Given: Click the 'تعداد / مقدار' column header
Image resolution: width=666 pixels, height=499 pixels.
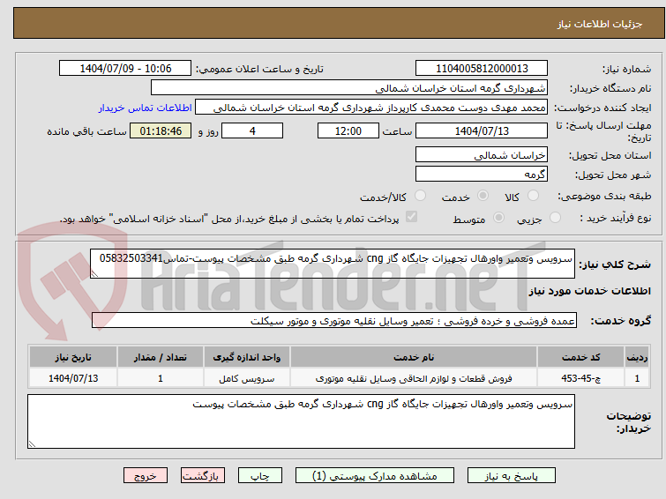Looking at the screenshot, I should point(161,357).
